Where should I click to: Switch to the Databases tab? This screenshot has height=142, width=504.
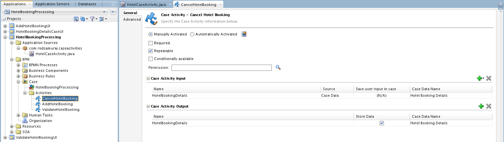[87, 4]
